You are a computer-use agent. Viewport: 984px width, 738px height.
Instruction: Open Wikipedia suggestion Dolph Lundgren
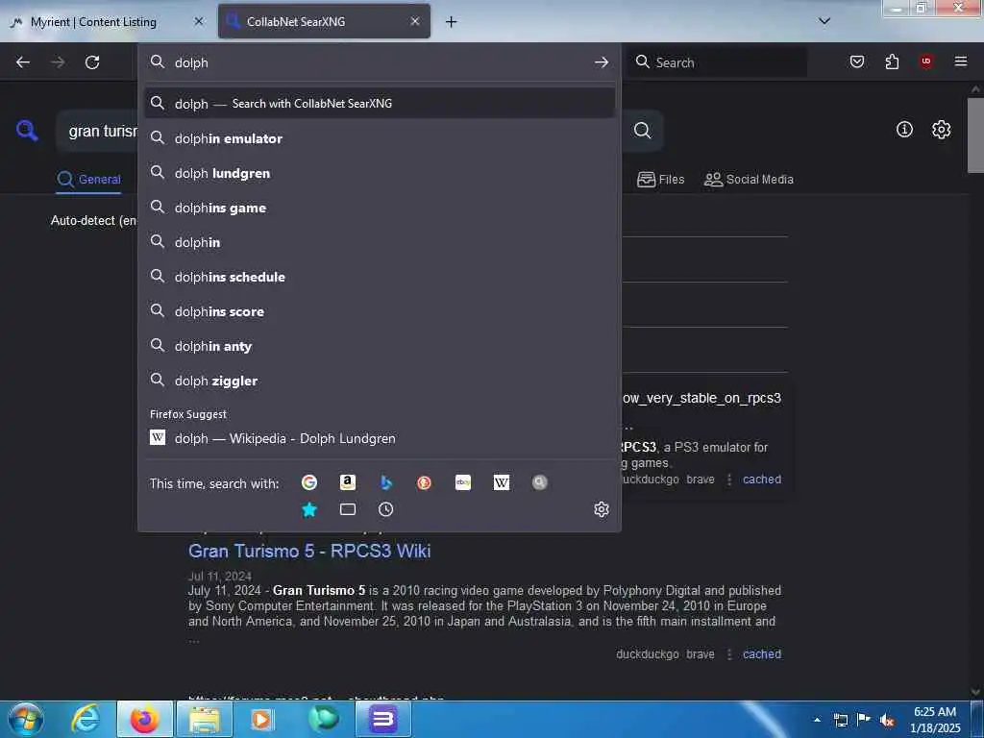tap(380, 438)
